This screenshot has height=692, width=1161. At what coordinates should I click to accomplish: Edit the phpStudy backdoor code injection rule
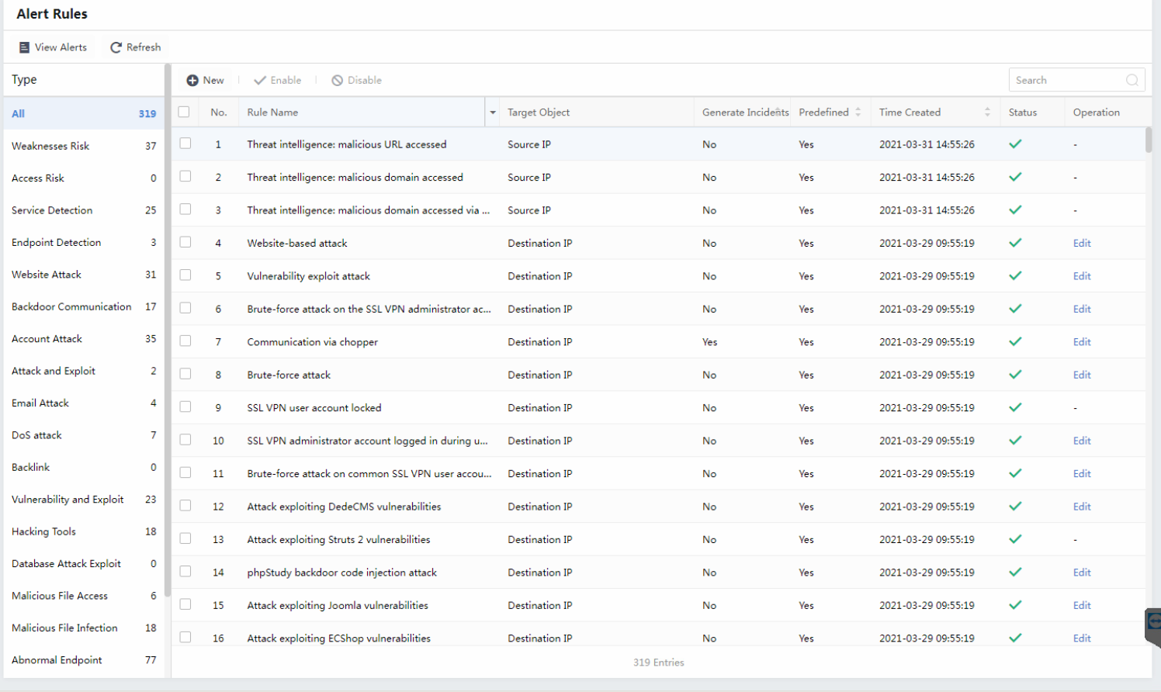[1081, 573]
